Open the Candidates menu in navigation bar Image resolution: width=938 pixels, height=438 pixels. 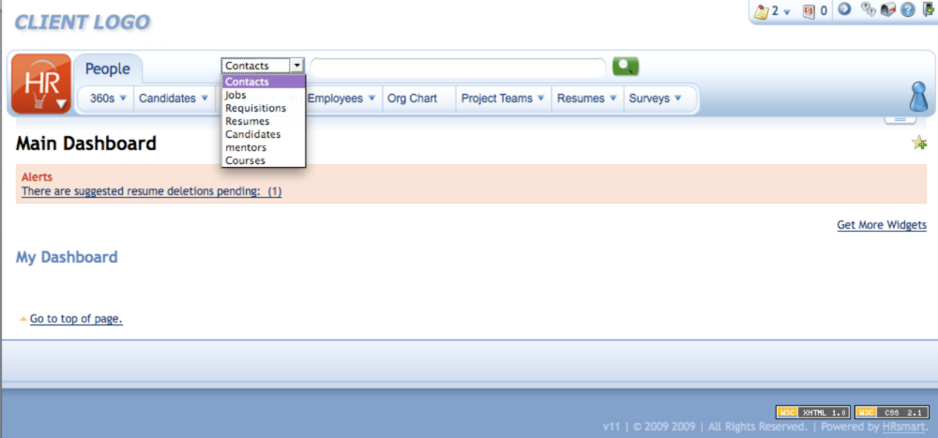[173, 98]
